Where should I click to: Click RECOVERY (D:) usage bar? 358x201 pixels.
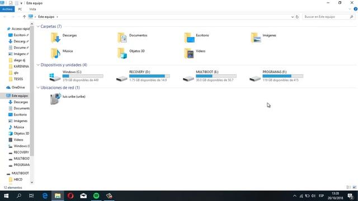[x=149, y=76]
